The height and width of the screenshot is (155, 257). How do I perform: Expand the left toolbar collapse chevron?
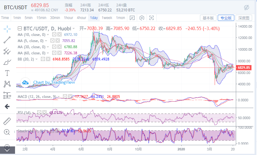pyautogui.click(x=15, y=132)
